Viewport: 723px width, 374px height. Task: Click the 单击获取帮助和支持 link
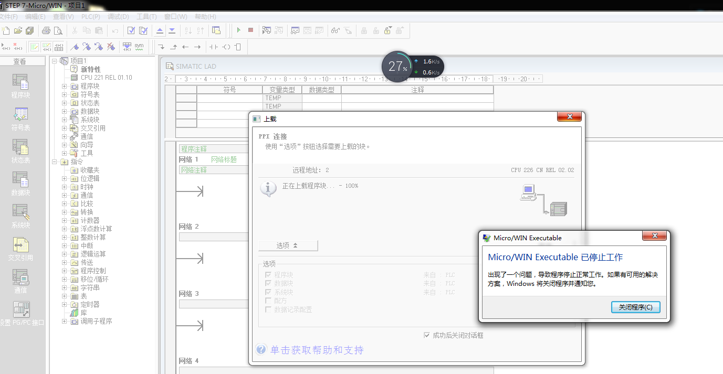pyautogui.click(x=317, y=350)
